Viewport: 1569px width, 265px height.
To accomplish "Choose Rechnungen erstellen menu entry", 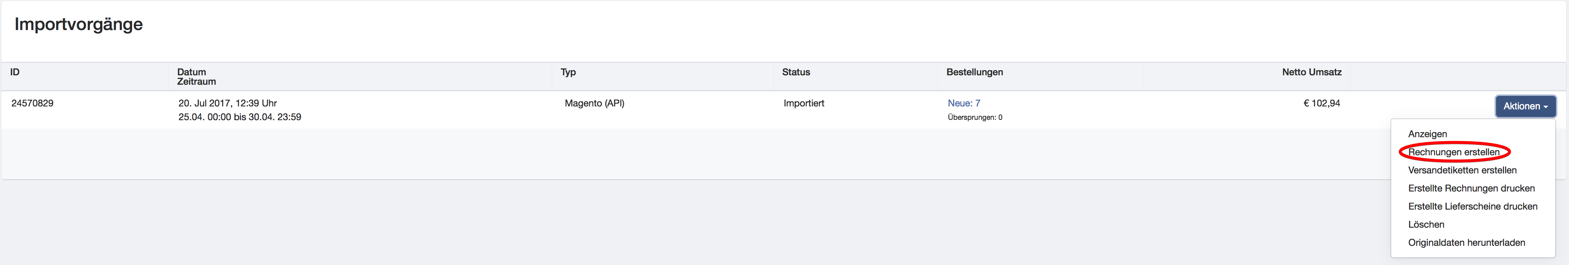I will (x=1453, y=152).
